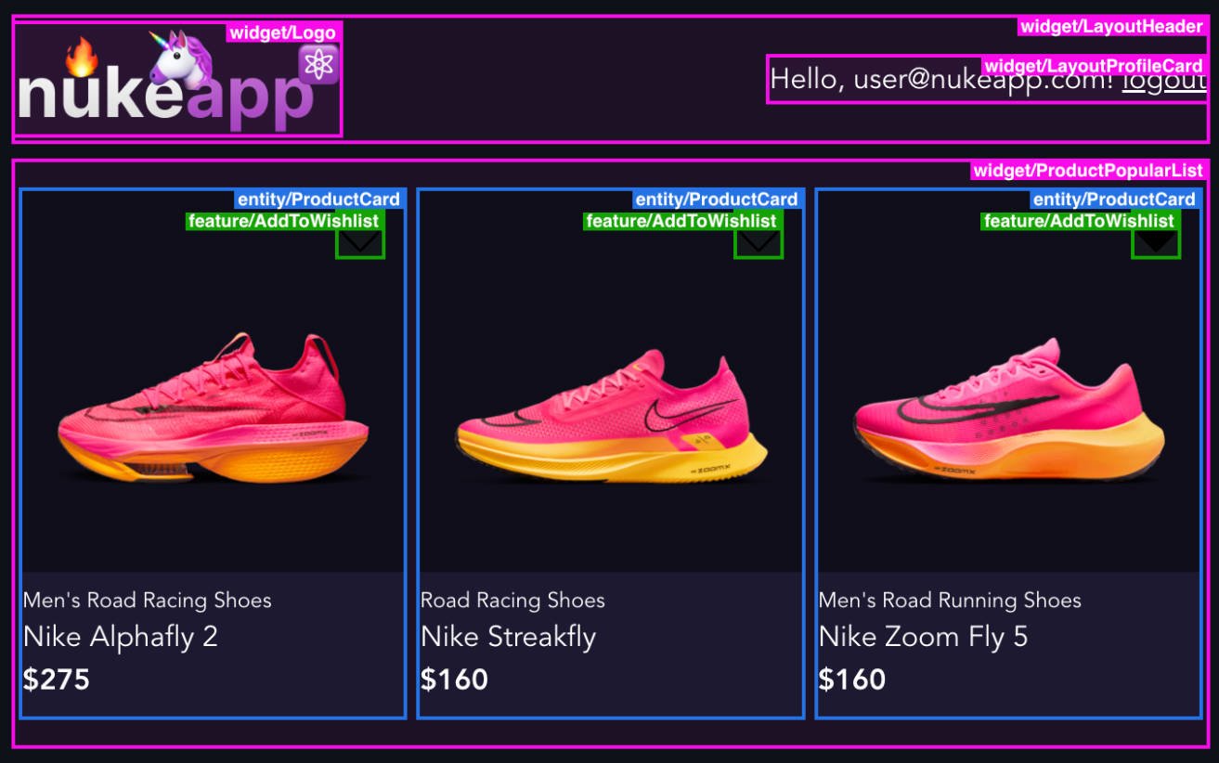
Task: Click the $275 price label
Action: pos(57,679)
